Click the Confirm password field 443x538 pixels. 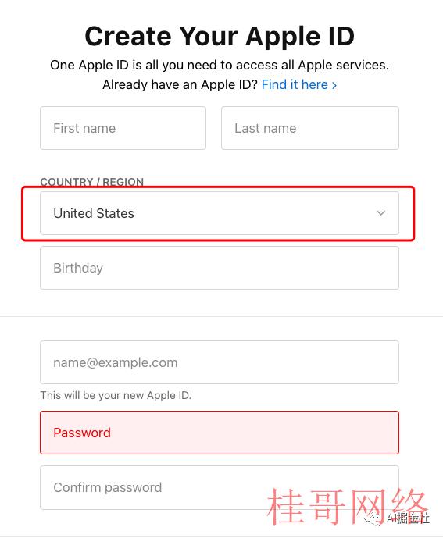point(220,487)
